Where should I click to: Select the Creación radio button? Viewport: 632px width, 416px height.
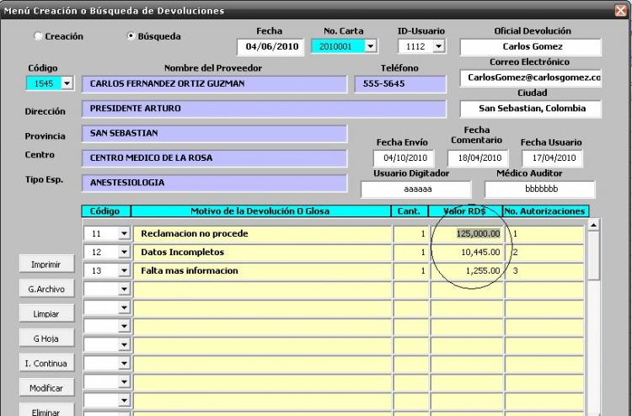click(38, 36)
